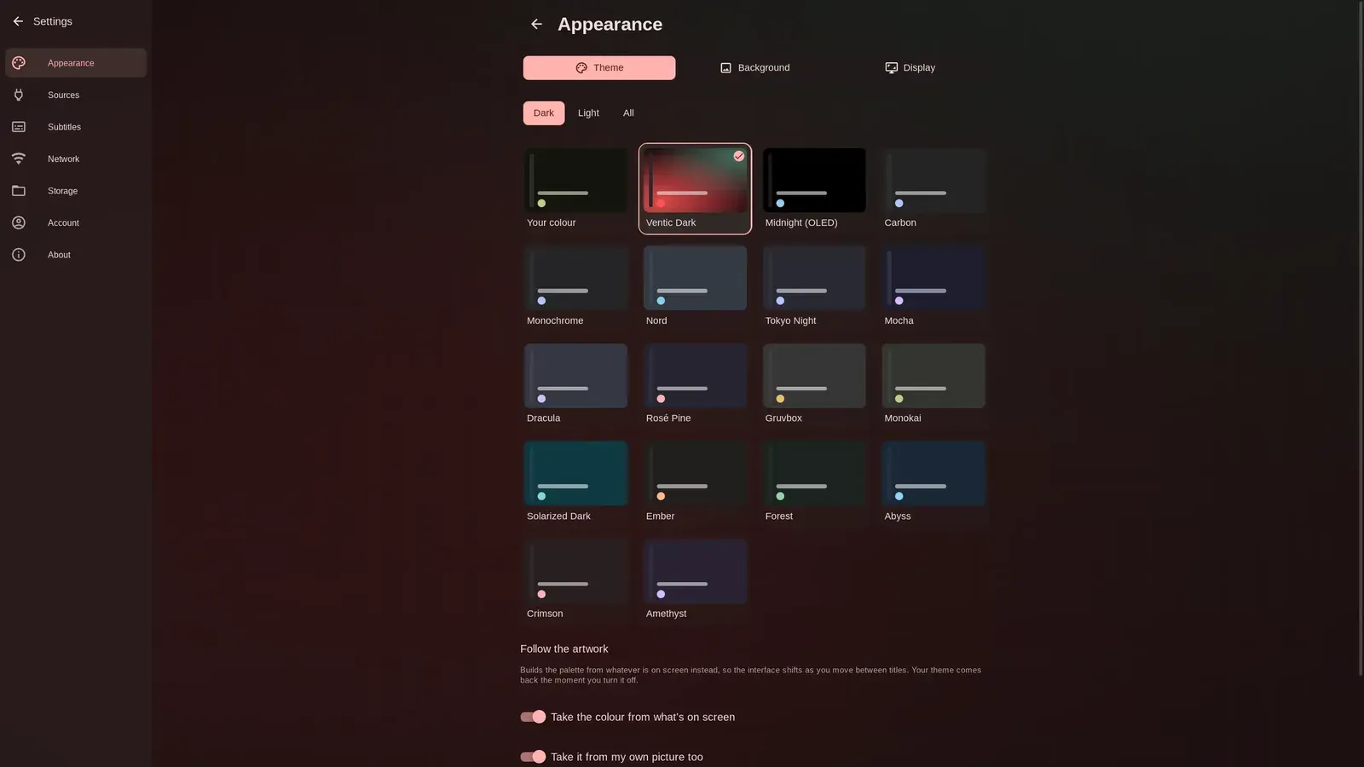Select the Dracula theme
The height and width of the screenshot is (767, 1364).
[575, 384]
